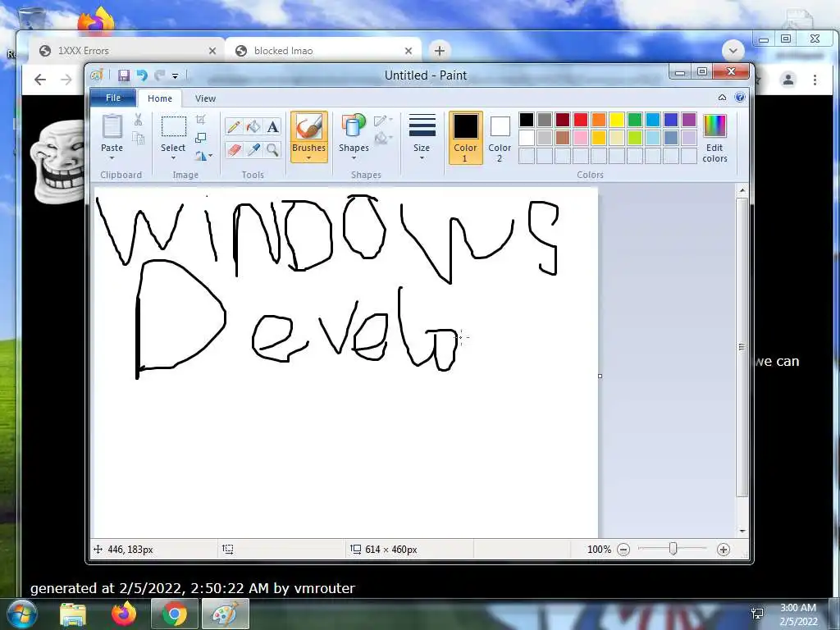Open the Shape fill dropdown
The width and height of the screenshot is (840, 630).
click(383, 139)
